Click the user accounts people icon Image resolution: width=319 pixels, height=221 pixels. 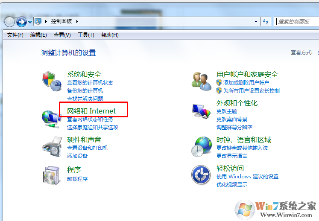tap(202, 81)
